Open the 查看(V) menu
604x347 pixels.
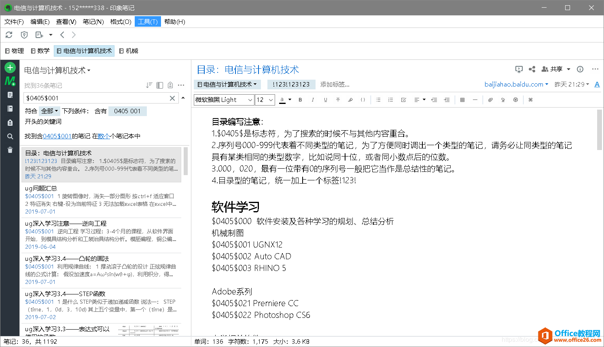pos(66,21)
